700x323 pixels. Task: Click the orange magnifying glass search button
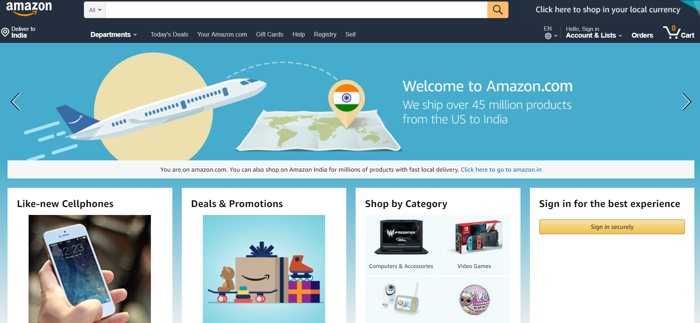click(x=498, y=10)
